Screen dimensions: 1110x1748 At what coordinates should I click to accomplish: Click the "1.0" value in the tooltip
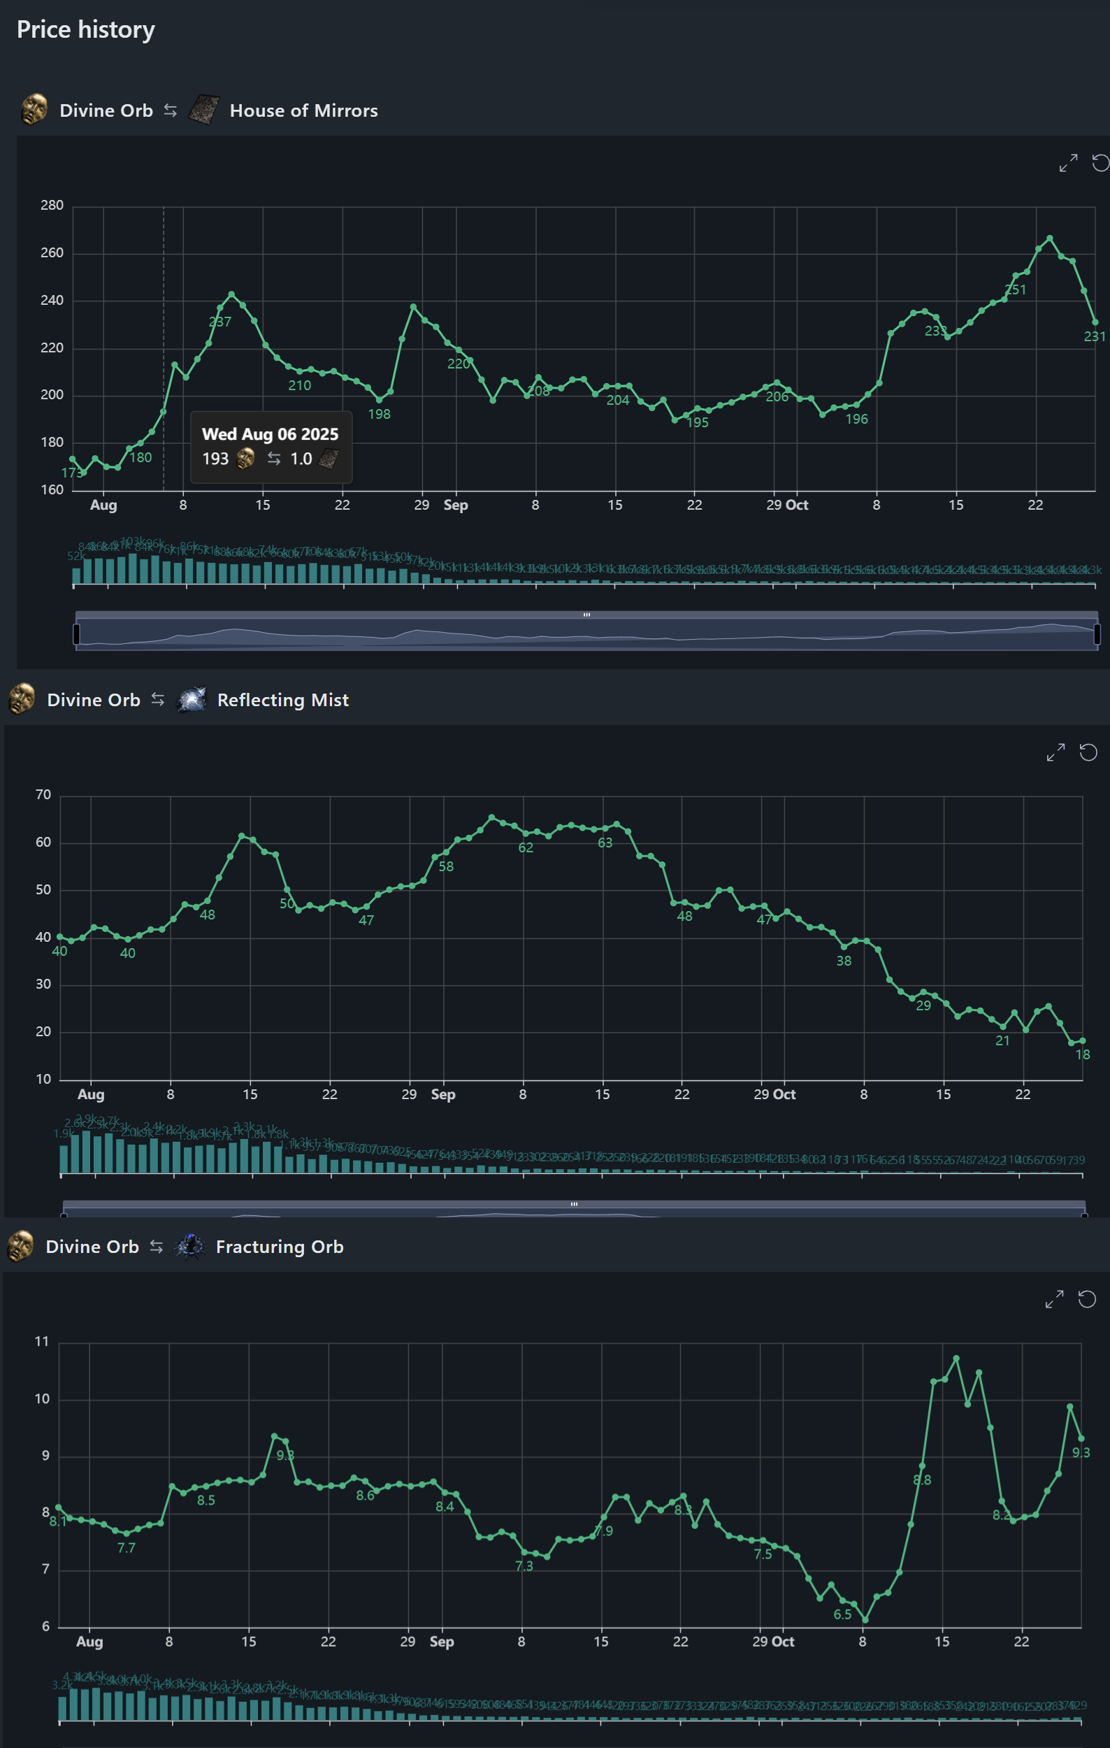pos(301,459)
